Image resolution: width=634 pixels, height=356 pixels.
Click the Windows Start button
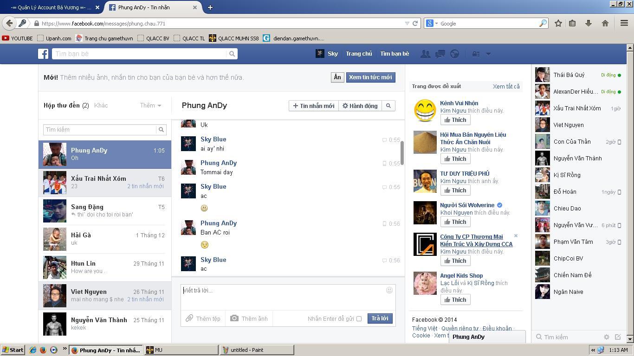pyautogui.click(x=13, y=350)
